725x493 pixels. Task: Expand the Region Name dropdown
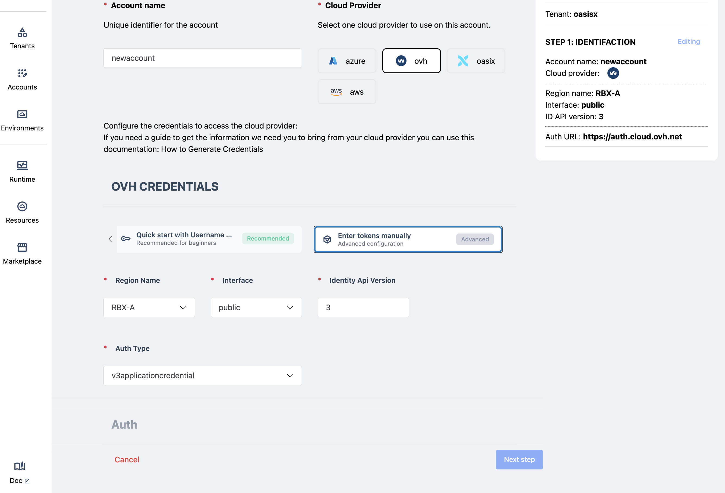point(149,308)
